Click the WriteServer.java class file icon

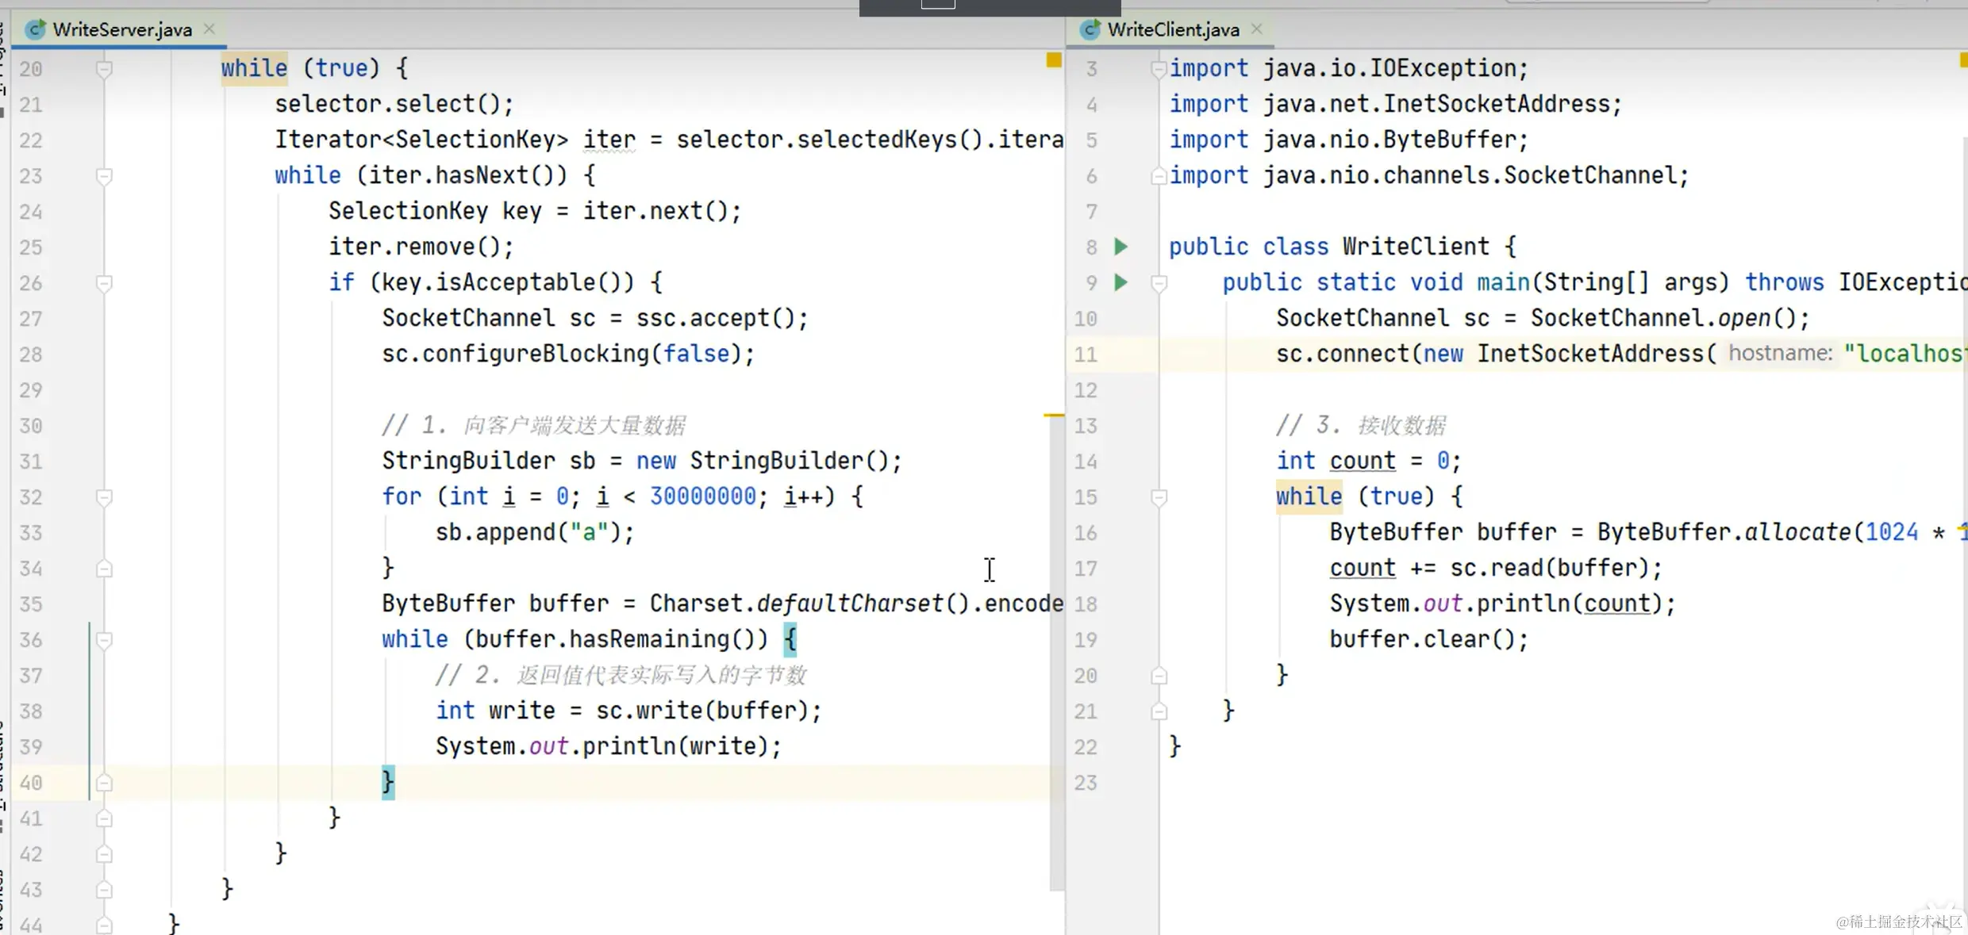click(35, 29)
